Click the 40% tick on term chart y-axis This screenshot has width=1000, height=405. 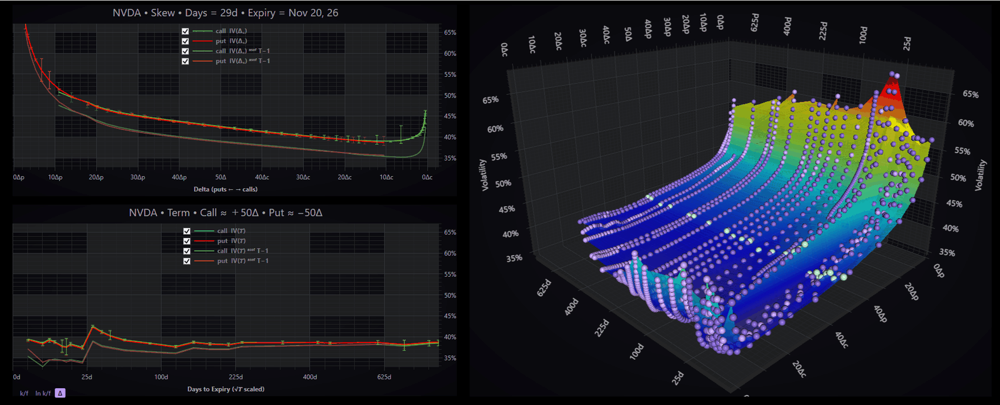(450, 337)
